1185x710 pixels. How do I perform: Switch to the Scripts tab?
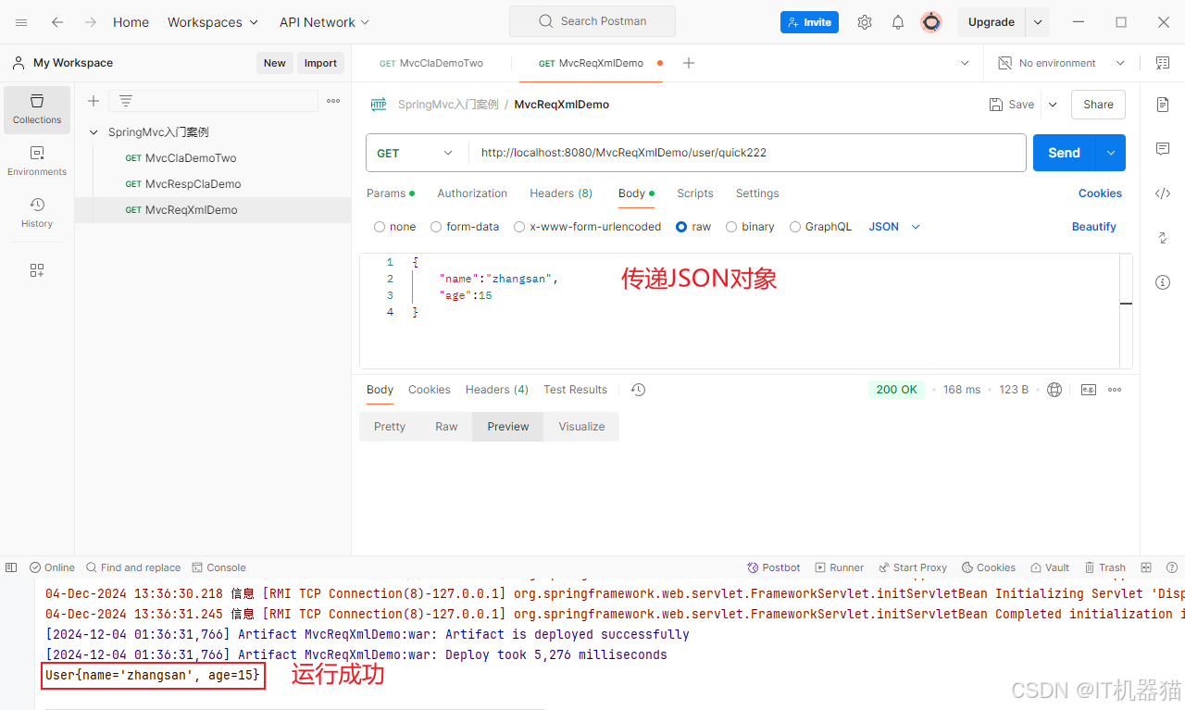(x=695, y=193)
